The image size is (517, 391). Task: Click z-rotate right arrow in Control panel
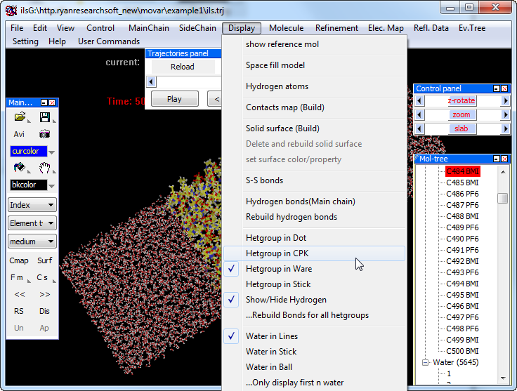(x=505, y=101)
